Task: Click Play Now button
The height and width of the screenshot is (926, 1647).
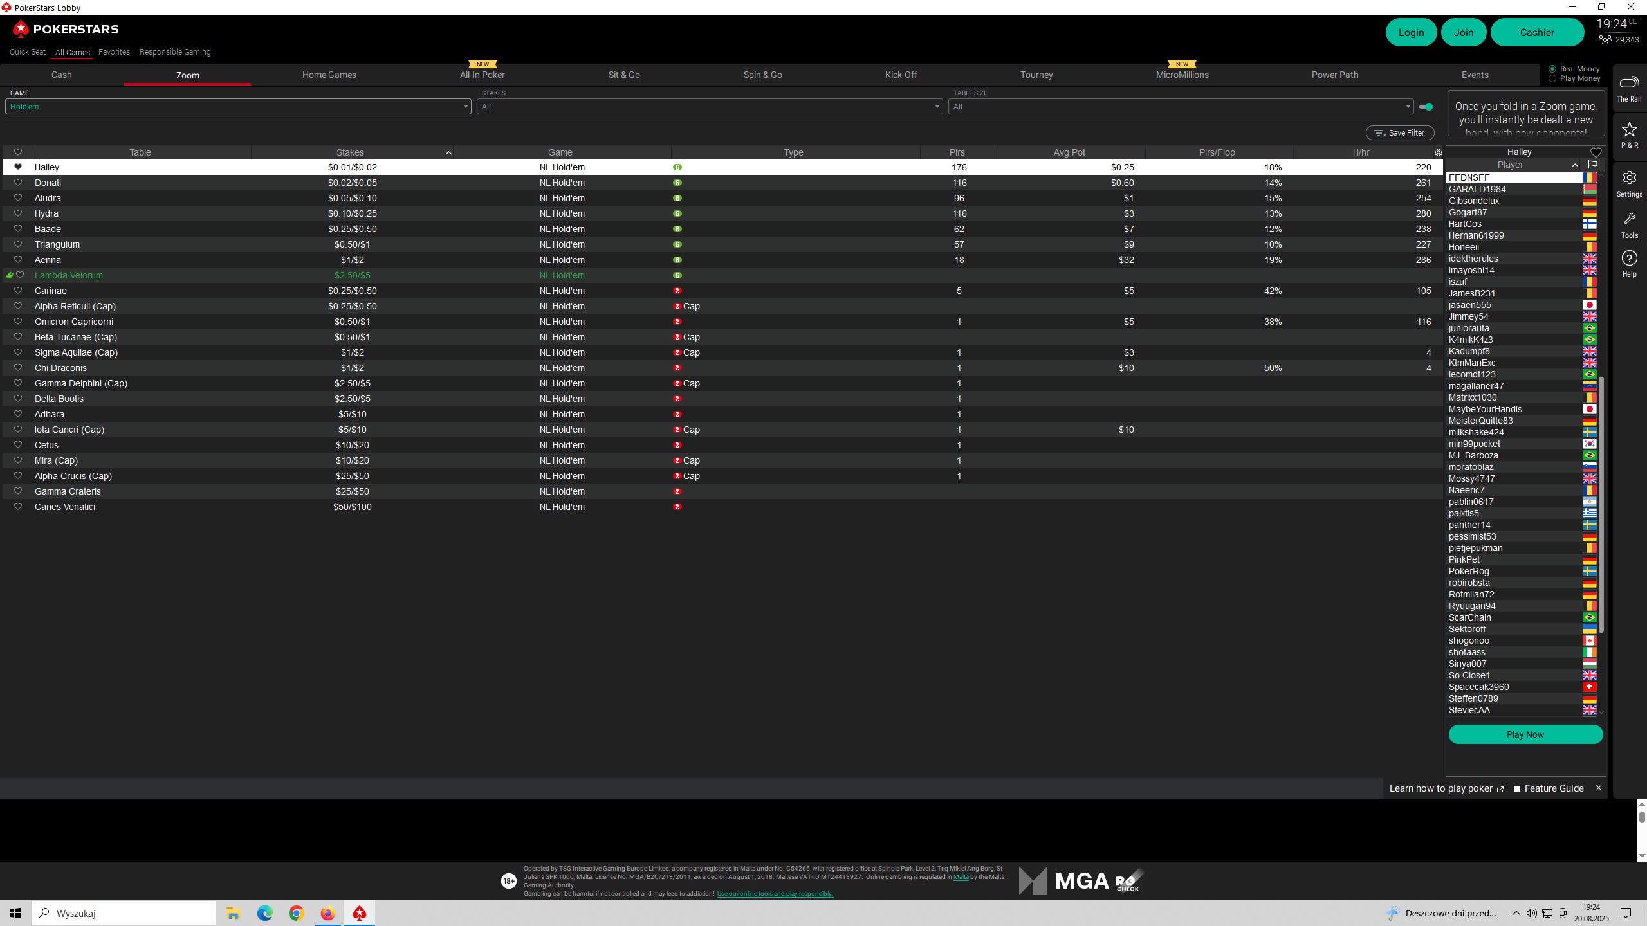Action: click(x=1525, y=734)
